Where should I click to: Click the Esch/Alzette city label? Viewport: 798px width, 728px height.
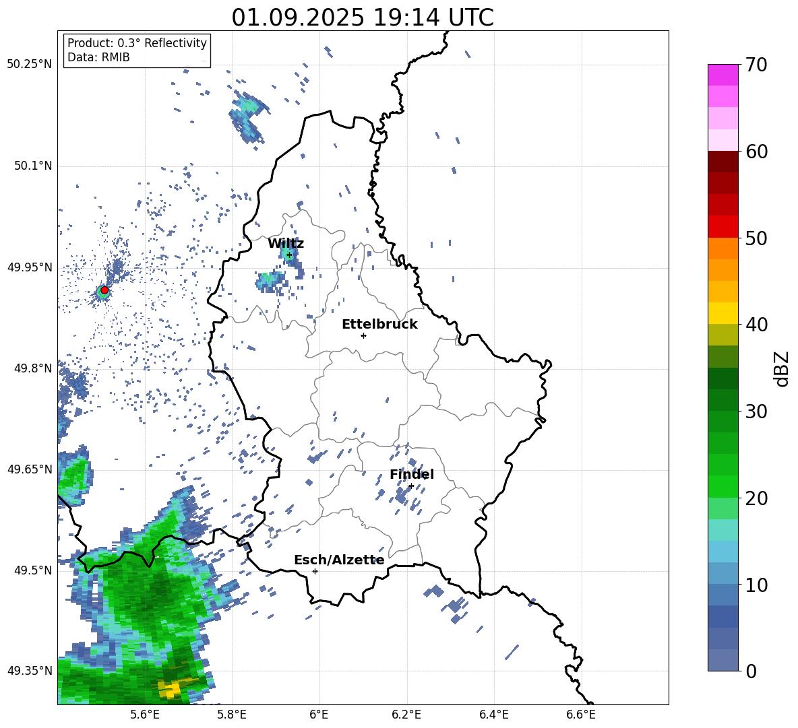coord(339,560)
